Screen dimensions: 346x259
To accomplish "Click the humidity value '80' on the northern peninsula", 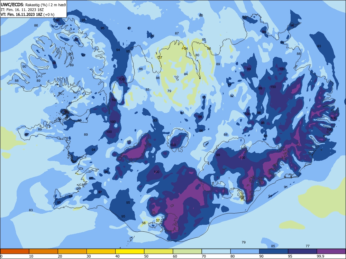I will 197,55.
